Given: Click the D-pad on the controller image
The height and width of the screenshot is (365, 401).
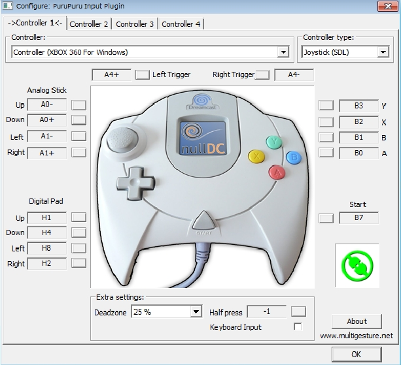Looking at the screenshot, I should (x=135, y=182).
